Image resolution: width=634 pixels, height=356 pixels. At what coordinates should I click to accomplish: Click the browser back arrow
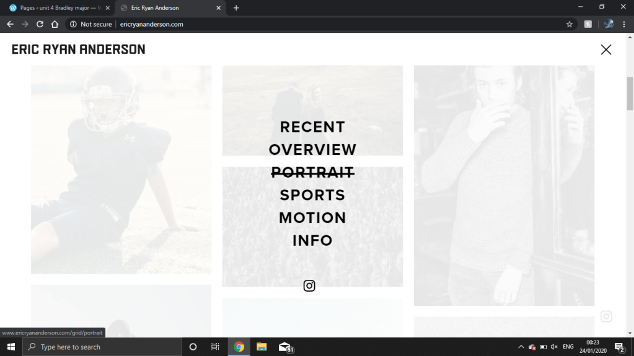[10, 24]
